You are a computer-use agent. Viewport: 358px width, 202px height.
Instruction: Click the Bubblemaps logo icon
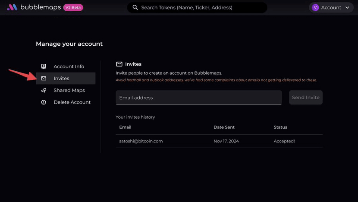tap(12, 7)
